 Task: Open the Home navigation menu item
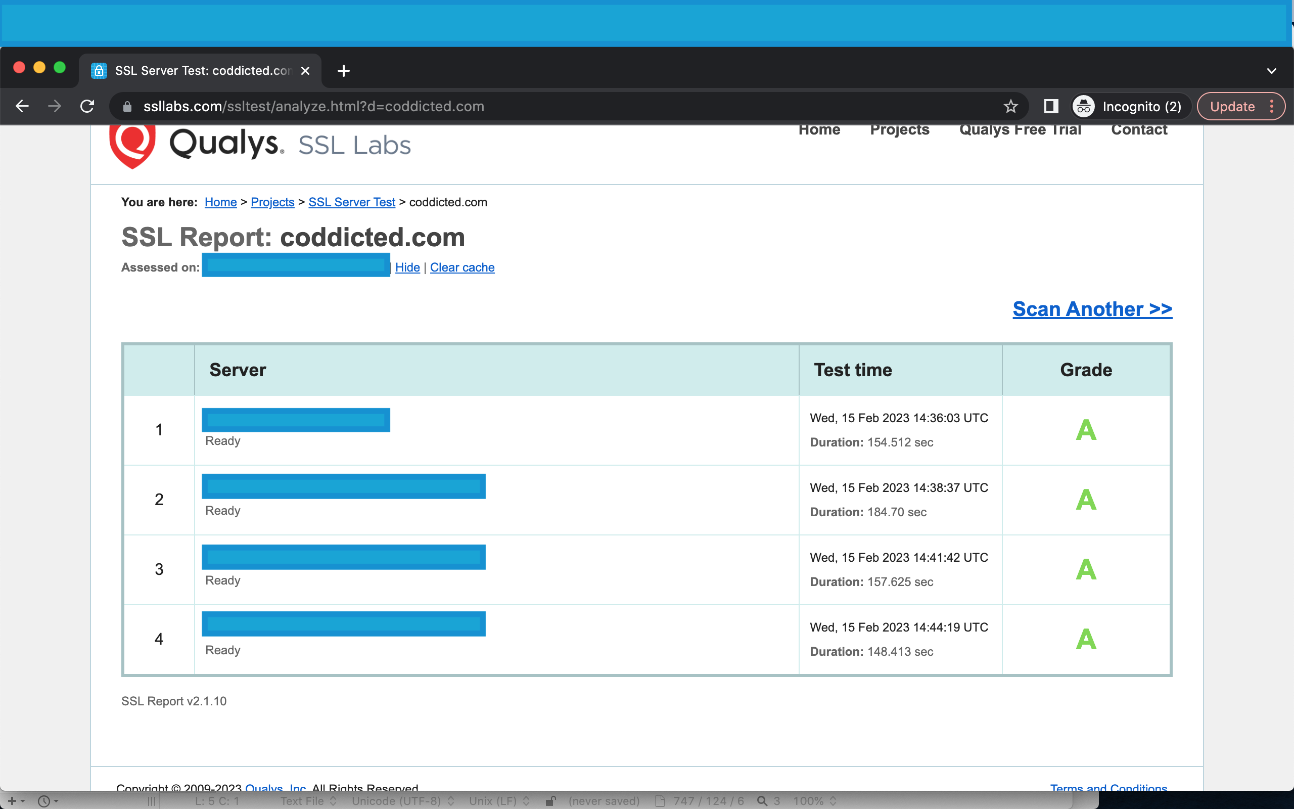pyautogui.click(x=819, y=130)
